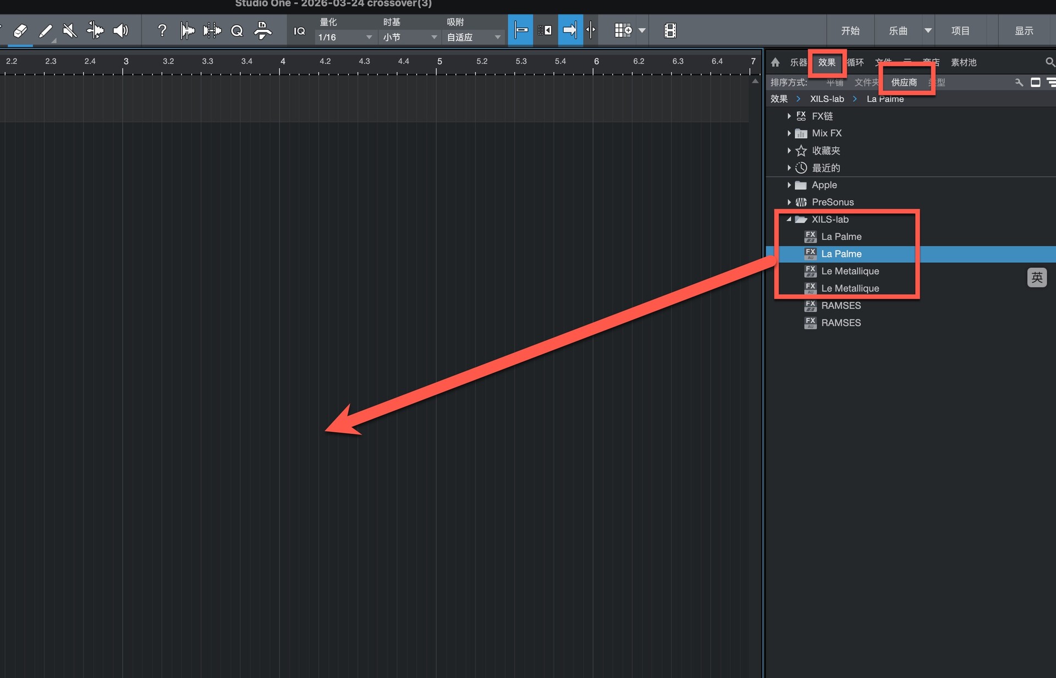Image resolution: width=1056 pixels, height=678 pixels.
Task: Click the wrench plug-in manager icon
Action: [1019, 82]
